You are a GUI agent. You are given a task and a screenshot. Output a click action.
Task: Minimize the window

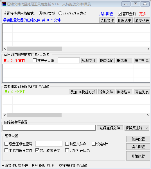click(x=126, y=4)
